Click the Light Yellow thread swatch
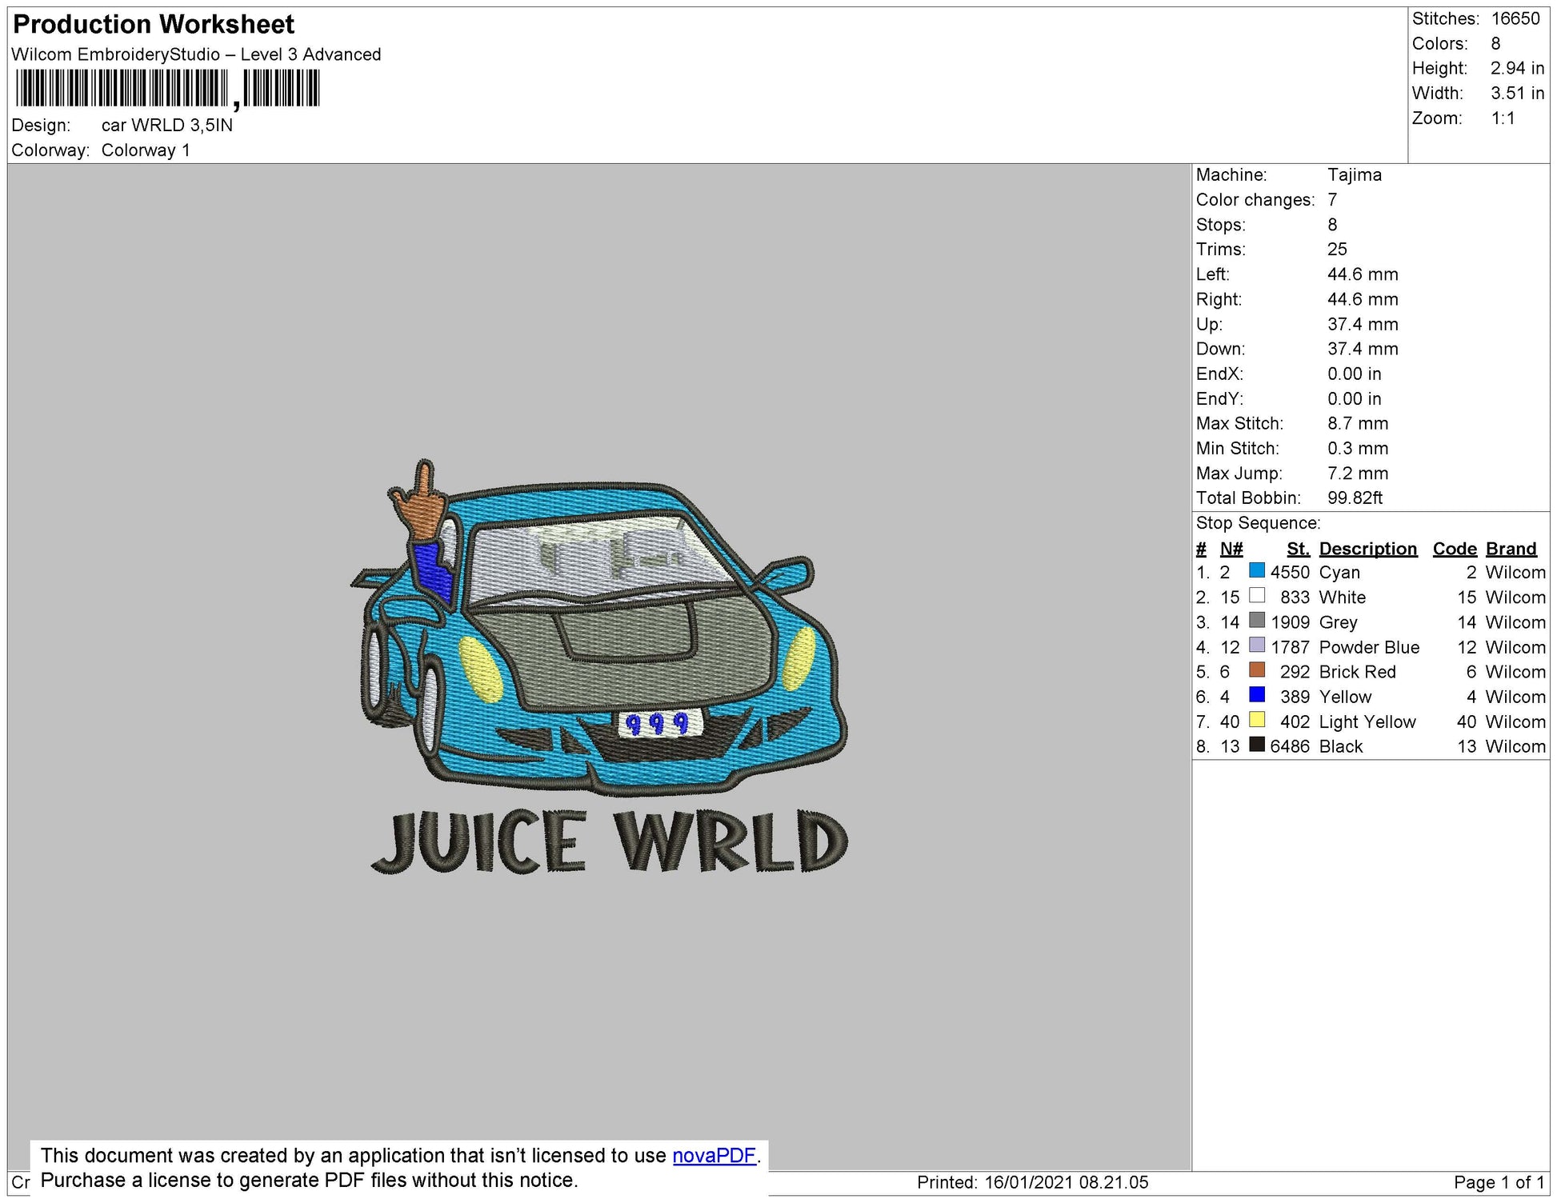The height and width of the screenshot is (1203, 1557). (1255, 721)
